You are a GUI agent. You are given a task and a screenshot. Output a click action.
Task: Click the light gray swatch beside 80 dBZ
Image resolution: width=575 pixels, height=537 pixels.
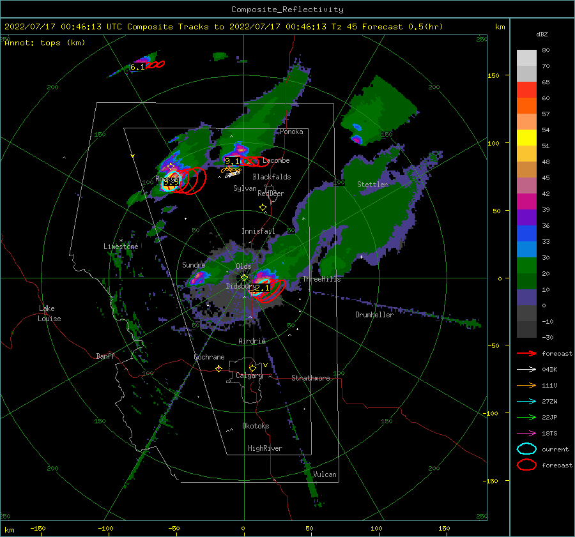(x=526, y=58)
